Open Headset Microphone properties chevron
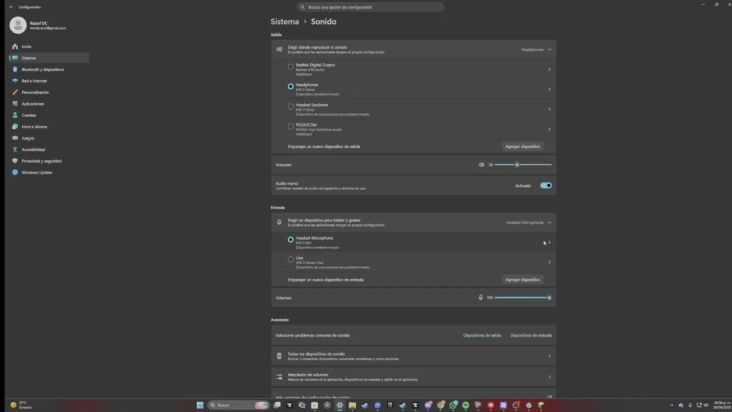This screenshot has height=412, width=732. coord(550,243)
